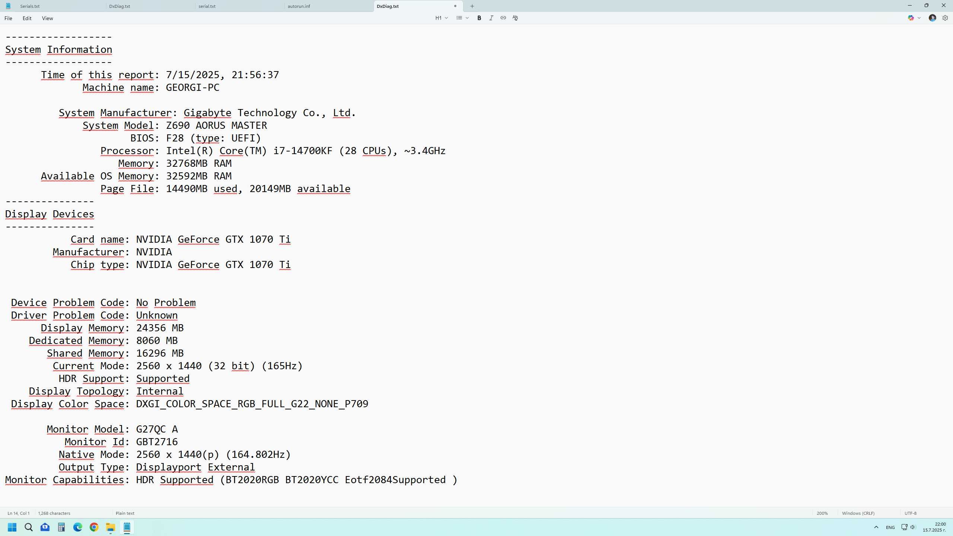Click the Z690 AORUS MASTER model text
The width and height of the screenshot is (953, 536).
[x=216, y=125]
